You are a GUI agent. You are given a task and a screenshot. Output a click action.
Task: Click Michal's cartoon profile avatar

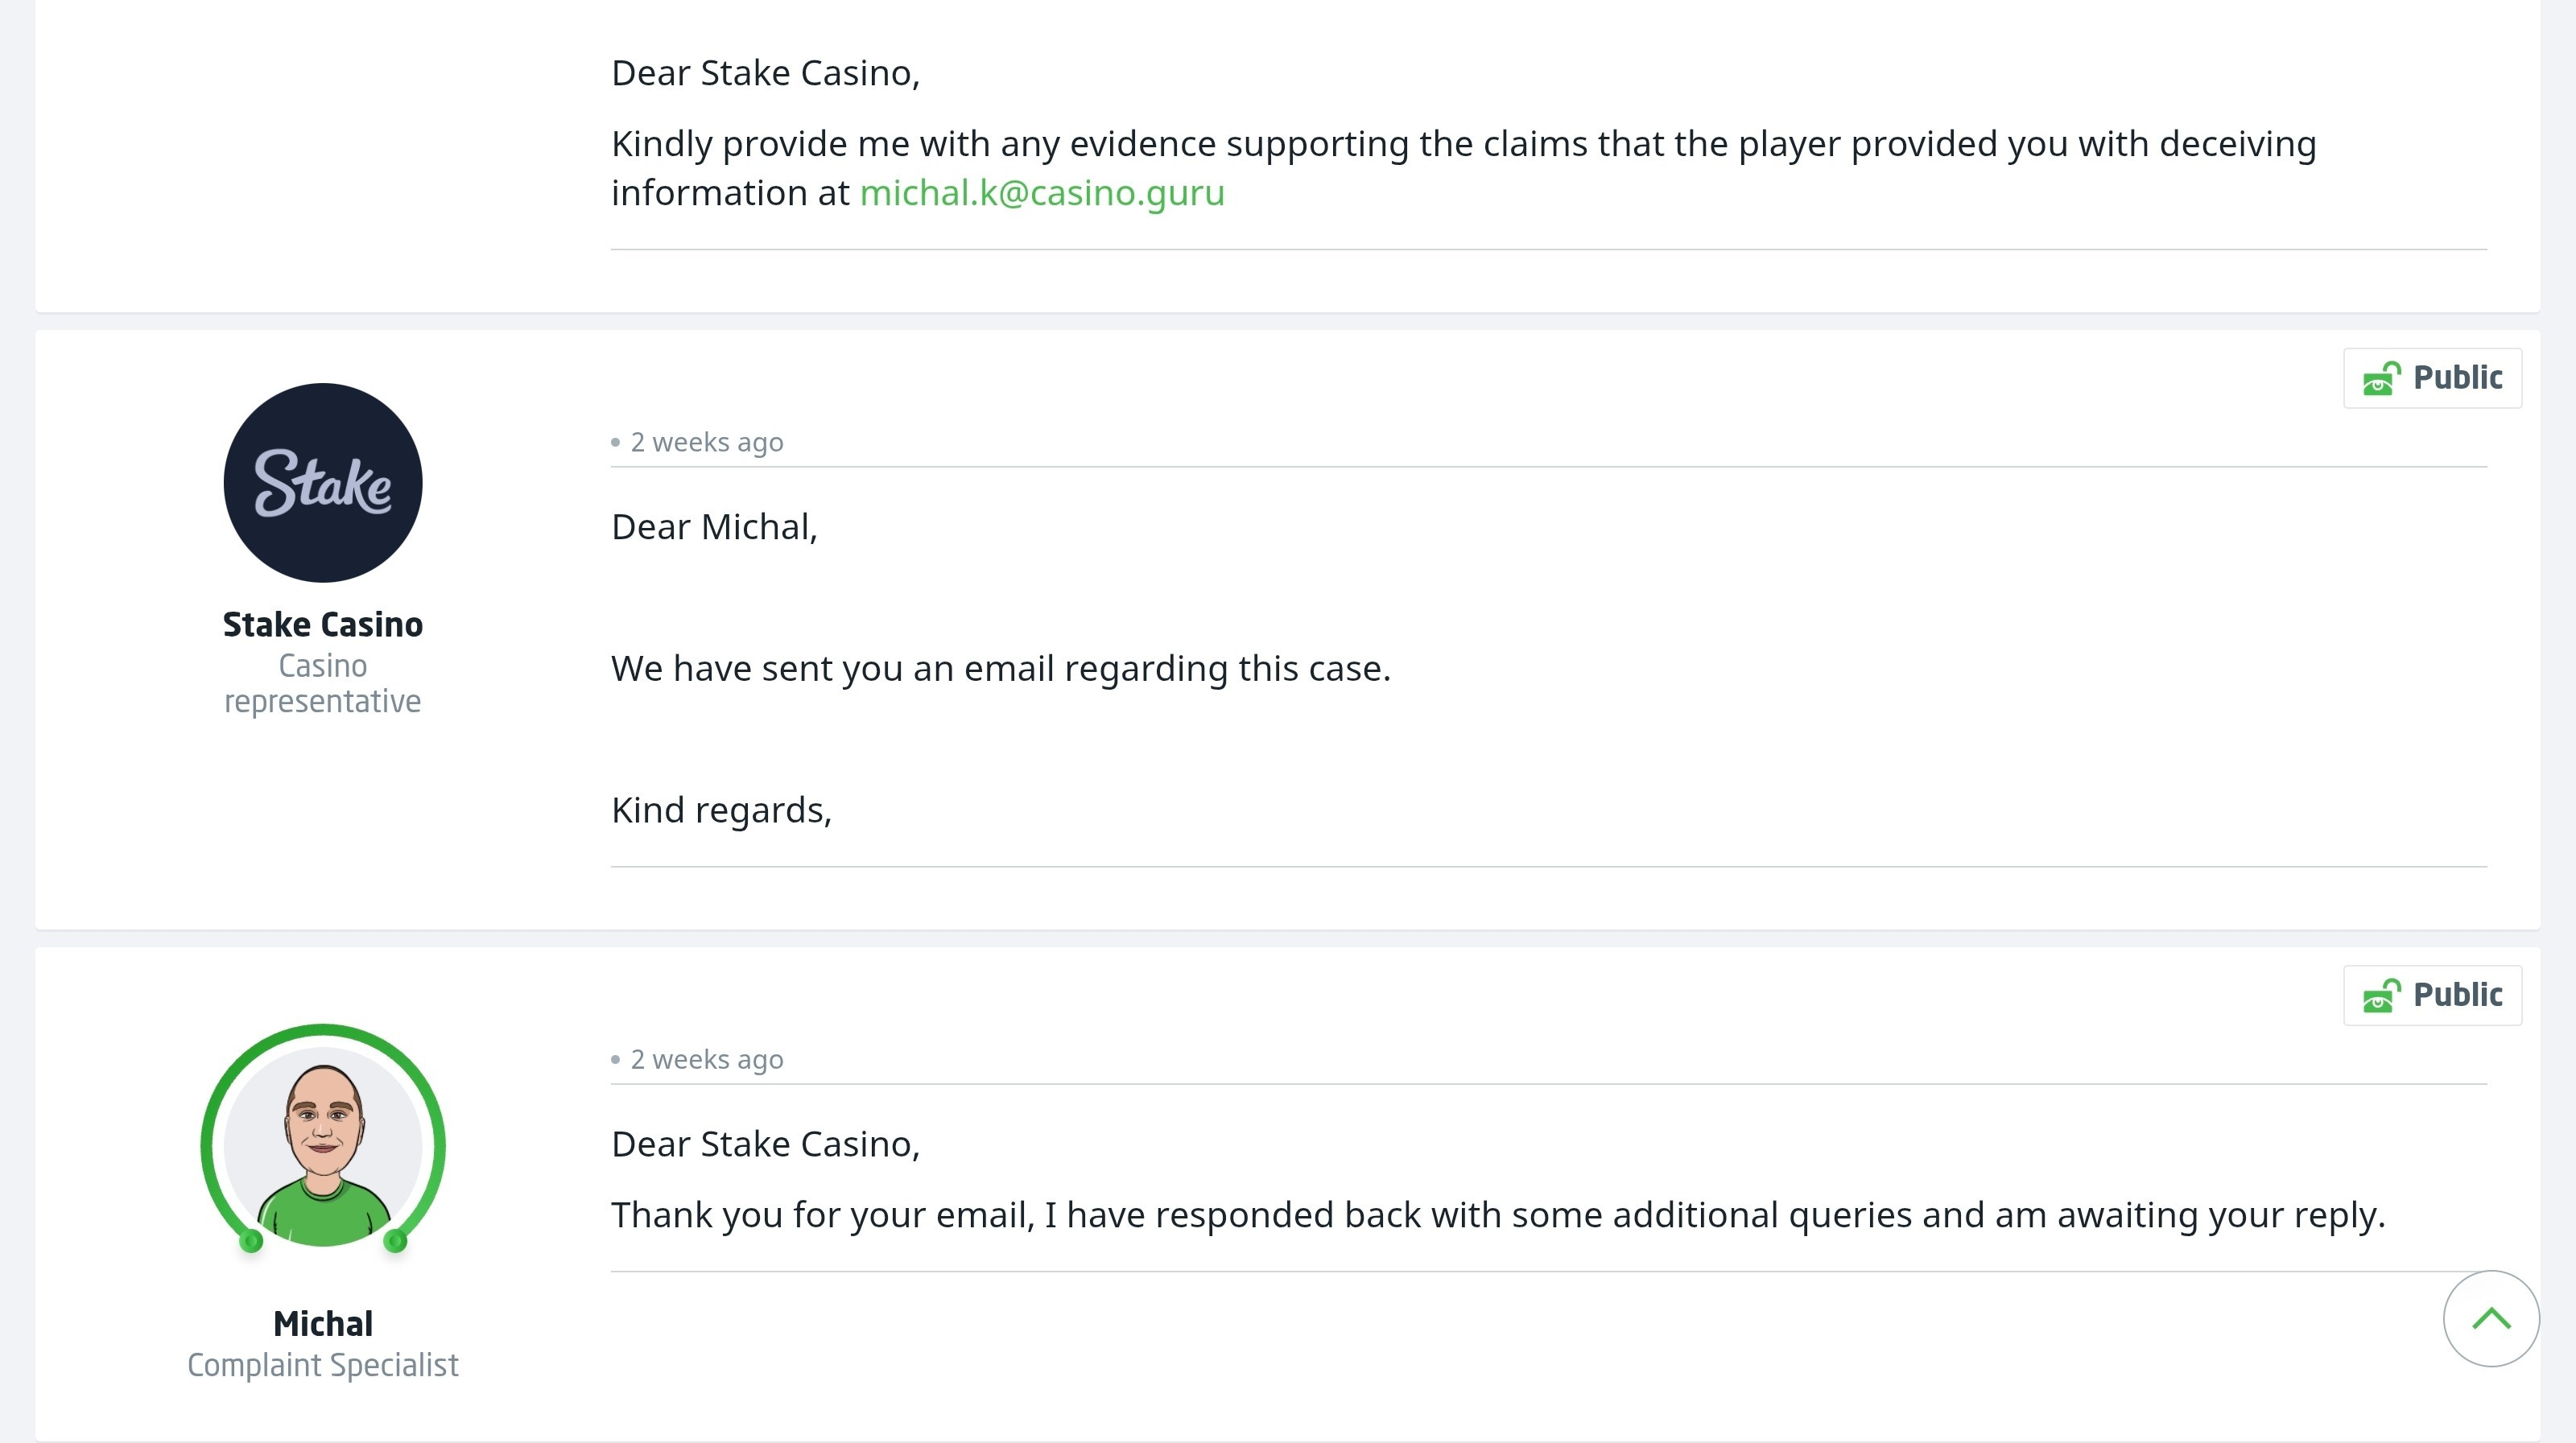tap(323, 1139)
